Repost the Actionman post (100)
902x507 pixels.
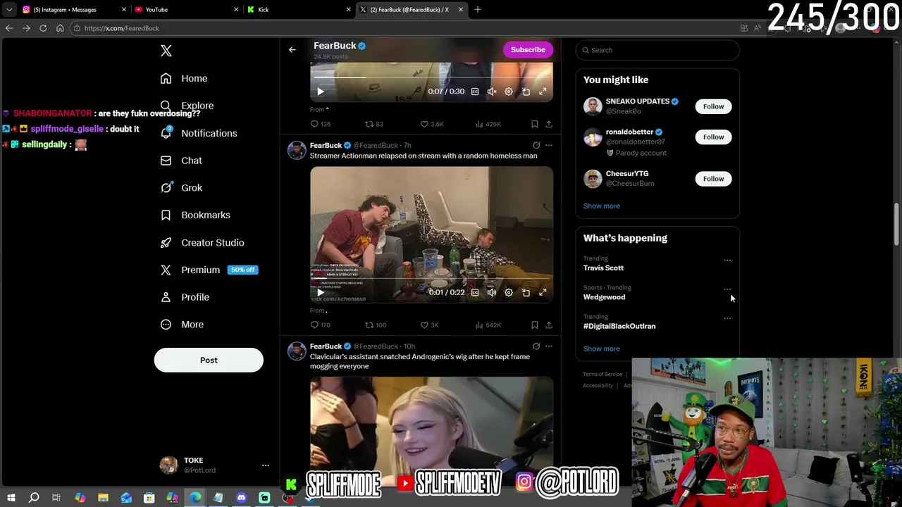(x=375, y=325)
